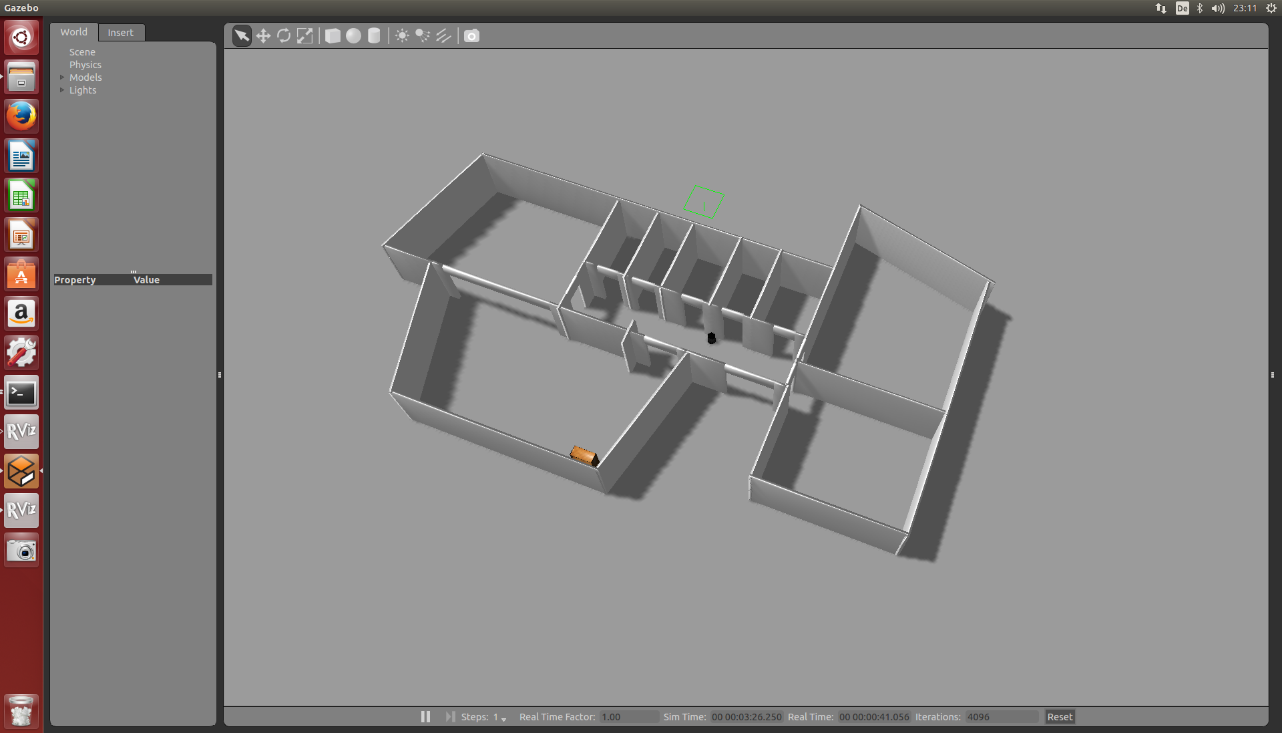This screenshot has height=733, width=1282.
Task: Step the simulation forward once
Action: (x=450, y=716)
